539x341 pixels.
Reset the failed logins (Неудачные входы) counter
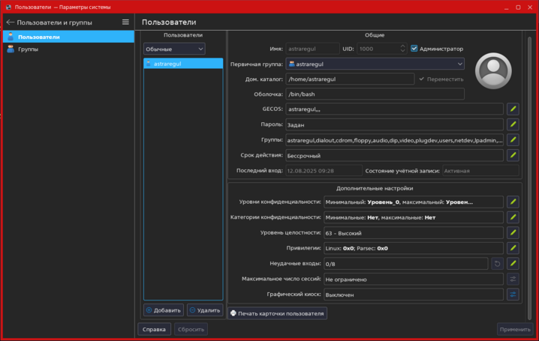click(x=496, y=264)
